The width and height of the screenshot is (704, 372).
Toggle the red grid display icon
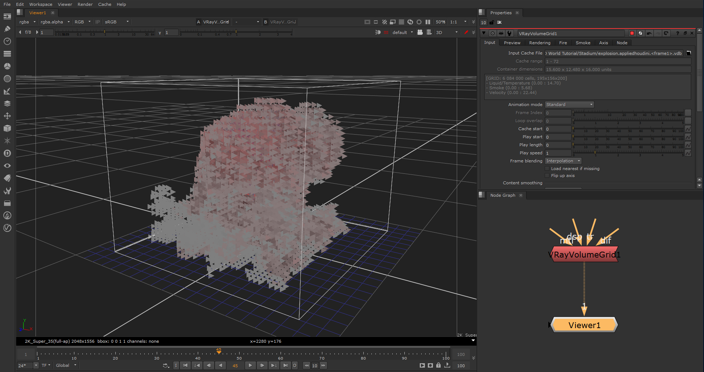[386, 33]
